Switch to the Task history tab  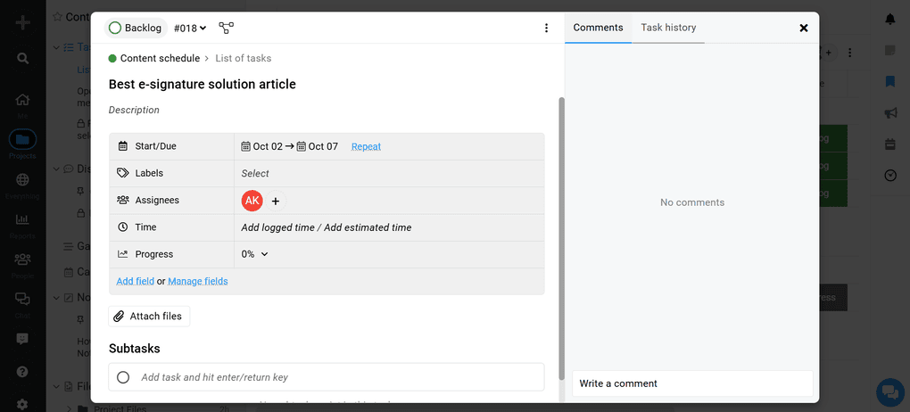point(668,28)
